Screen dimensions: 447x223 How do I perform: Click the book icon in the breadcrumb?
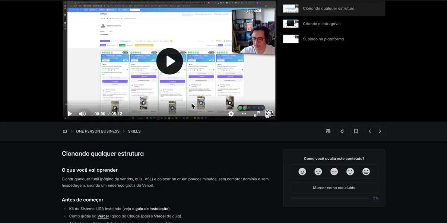(65, 131)
